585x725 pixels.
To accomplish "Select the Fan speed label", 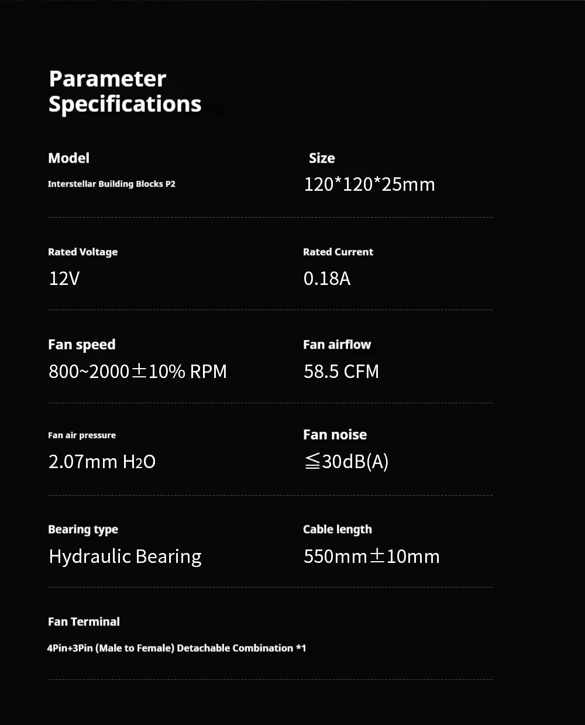I will point(81,345).
